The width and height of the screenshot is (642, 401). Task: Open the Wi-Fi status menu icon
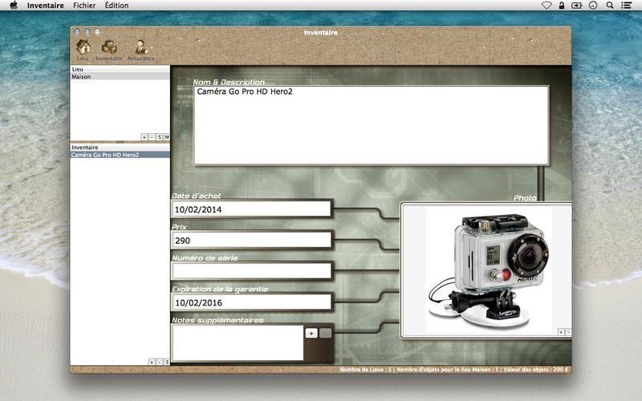point(547,6)
